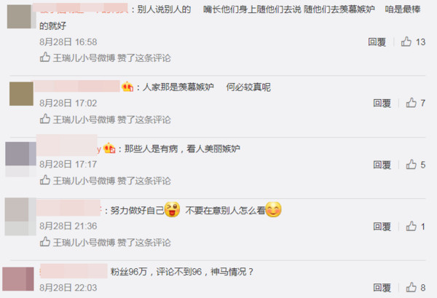Open 王瑞儿小号微博 link under 17:02 comment
The height and width of the screenshot is (298, 437).
[x=84, y=119]
